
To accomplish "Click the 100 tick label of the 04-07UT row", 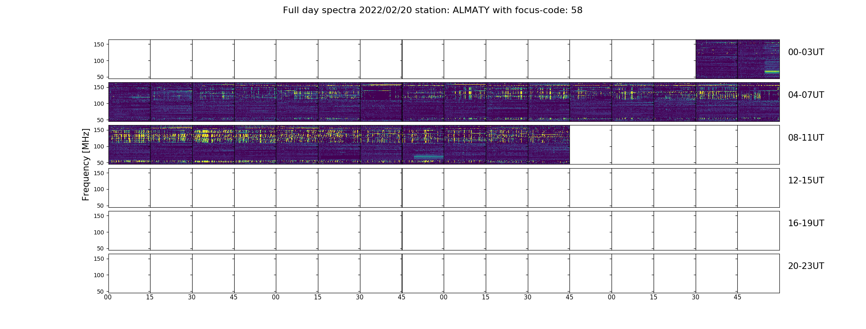I will pos(99,104).
